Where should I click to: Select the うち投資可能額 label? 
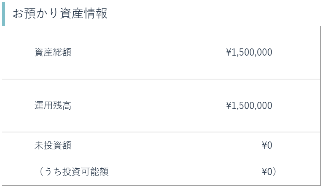[76, 172]
